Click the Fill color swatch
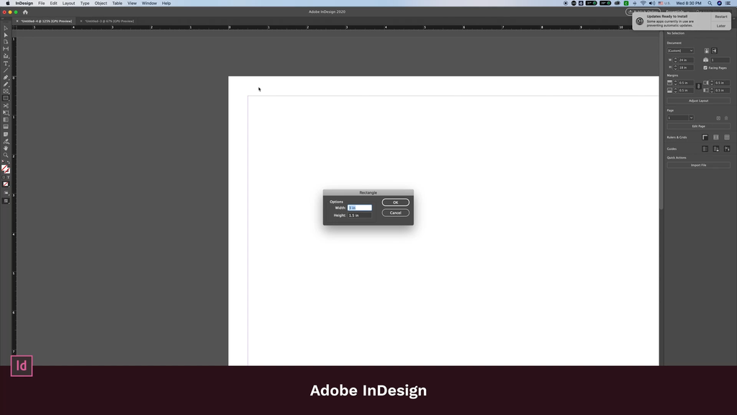 4,166
